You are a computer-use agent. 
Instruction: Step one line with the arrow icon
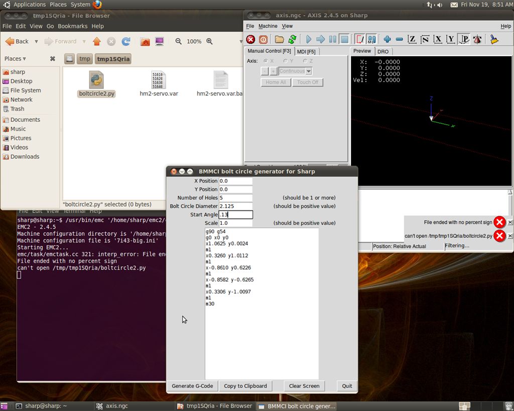click(x=321, y=39)
